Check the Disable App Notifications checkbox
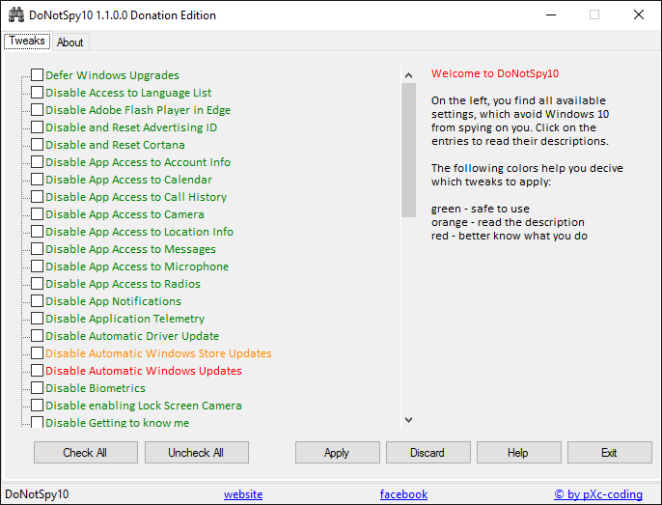This screenshot has width=662, height=505. [x=37, y=300]
